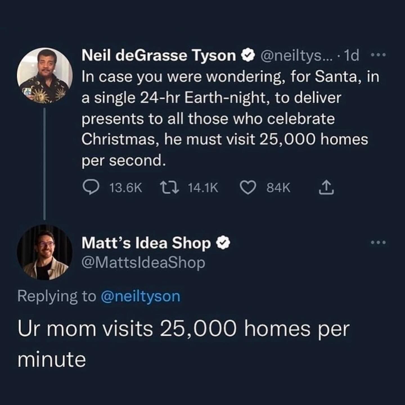The height and width of the screenshot is (405, 405).
Task: Click the 13.6K reply count
Action: (125, 188)
